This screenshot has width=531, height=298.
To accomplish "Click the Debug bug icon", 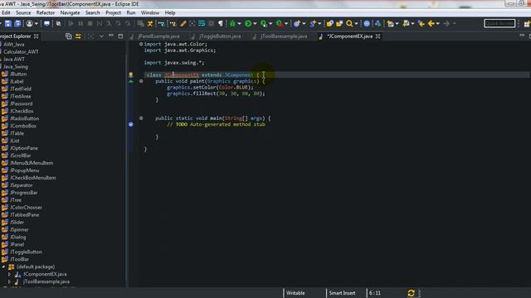I will (x=232, y=23).
